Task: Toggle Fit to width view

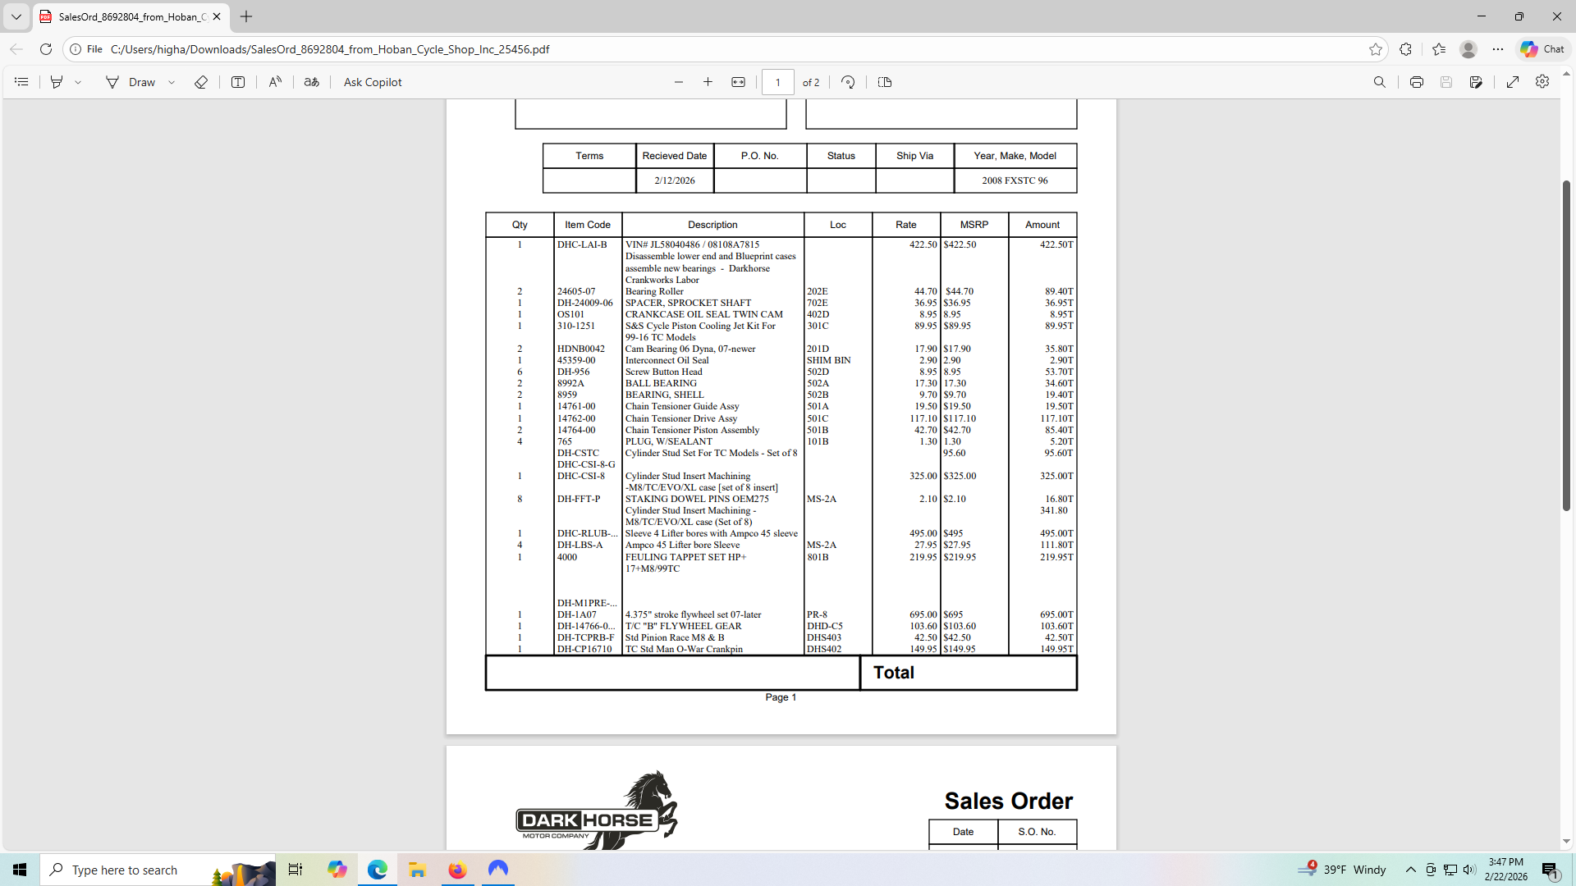Action: point(739,82)
